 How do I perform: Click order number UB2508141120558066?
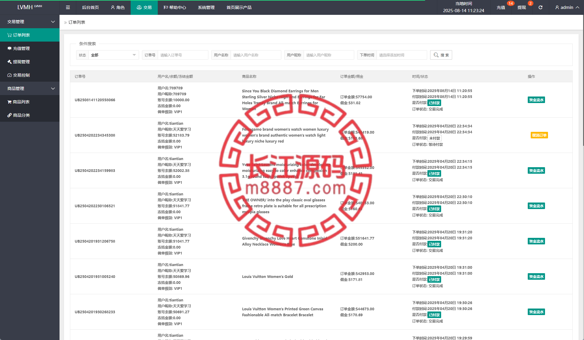95,100
